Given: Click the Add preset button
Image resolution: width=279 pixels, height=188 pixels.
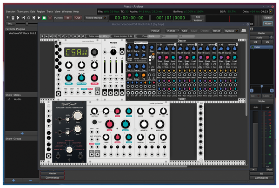Looking at the screenshot, I should pos(184,31).
